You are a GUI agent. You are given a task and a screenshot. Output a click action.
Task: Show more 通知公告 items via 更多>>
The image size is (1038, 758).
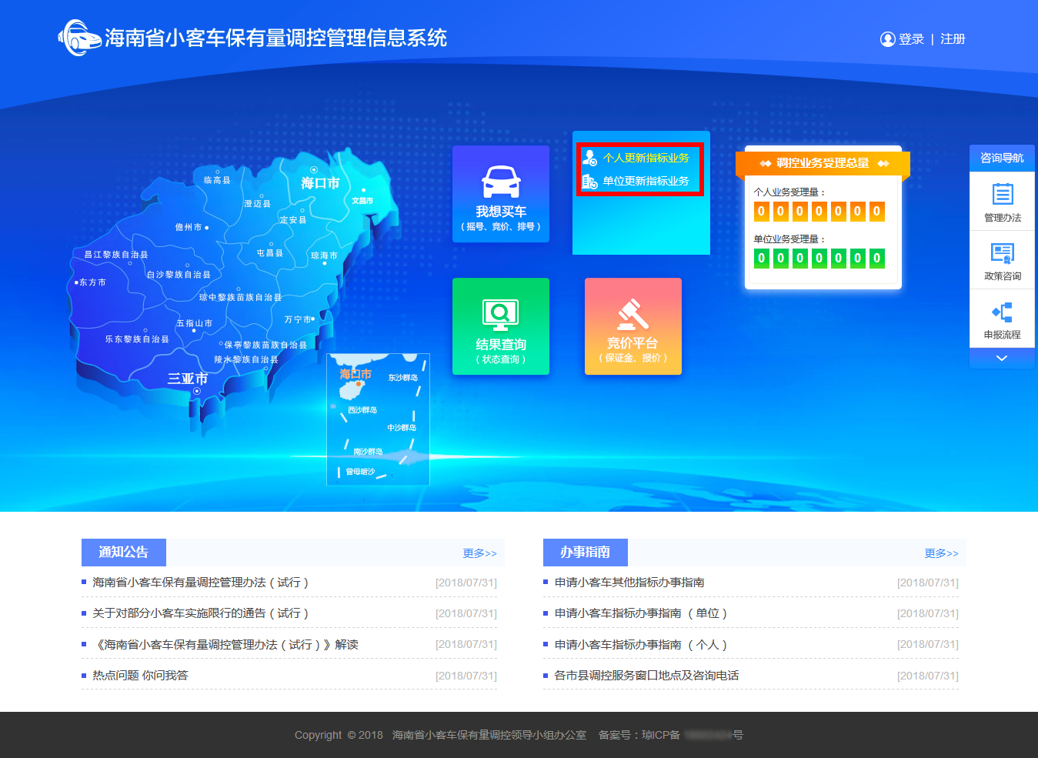tap(479, 553)
